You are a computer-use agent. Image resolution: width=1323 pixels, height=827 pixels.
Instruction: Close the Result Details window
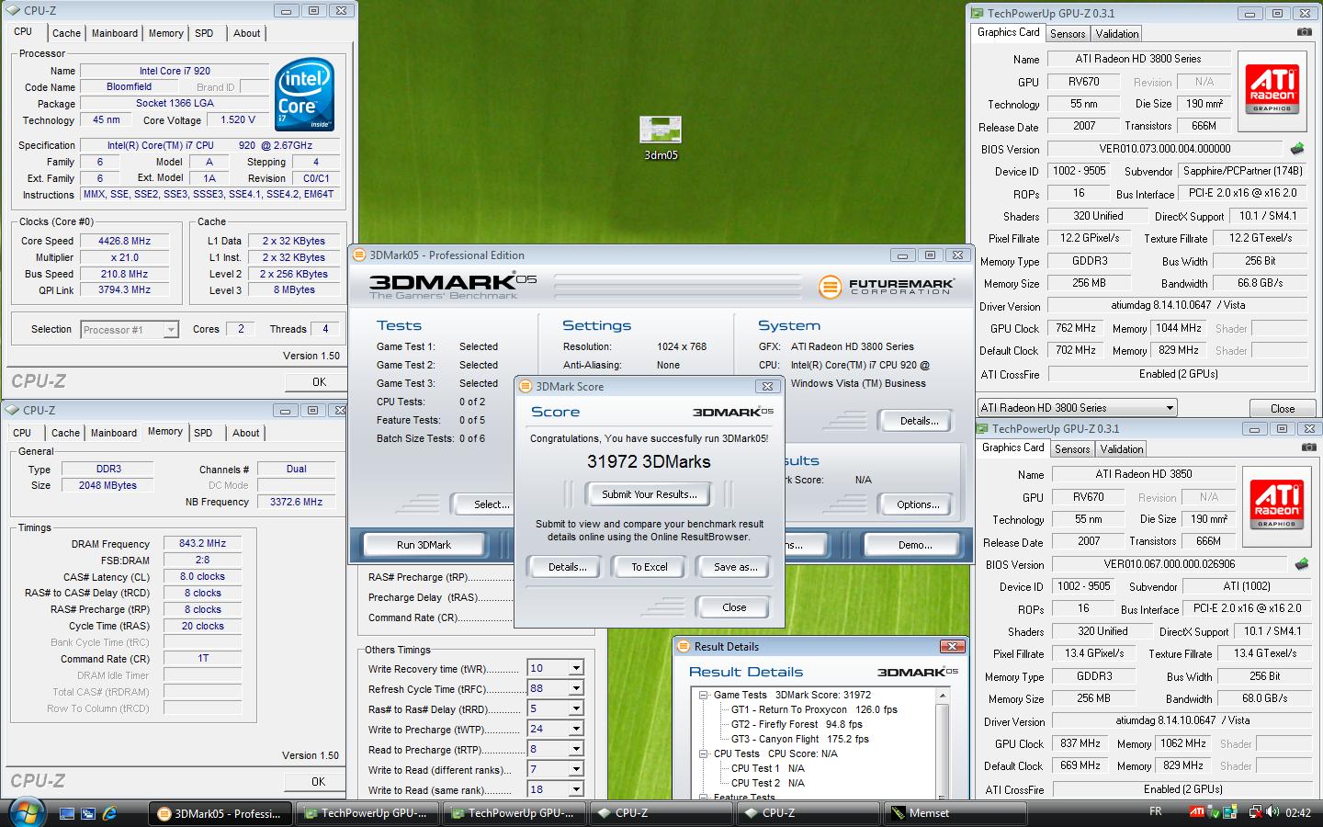(952, 646)
